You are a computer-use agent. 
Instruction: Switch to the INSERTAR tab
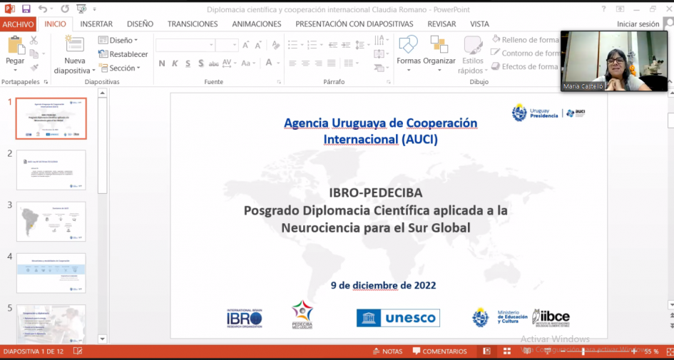click(96, 24)
